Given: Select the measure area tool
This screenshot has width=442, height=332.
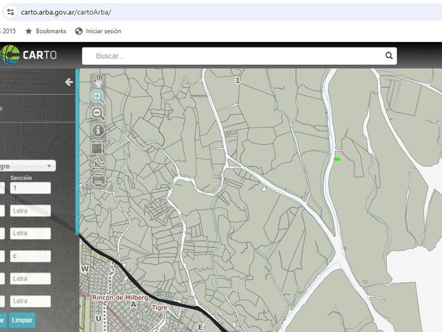Looking at the screenshot, I should 98,147.
